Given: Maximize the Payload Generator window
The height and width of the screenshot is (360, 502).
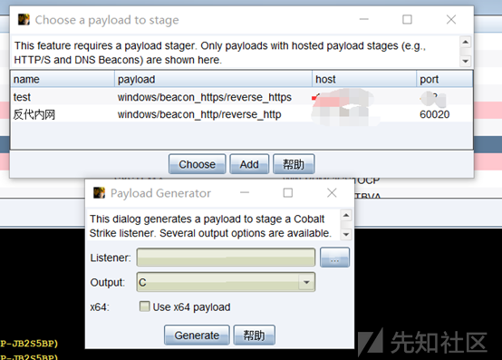Looking at the screenshot, I should pos(288,193).
